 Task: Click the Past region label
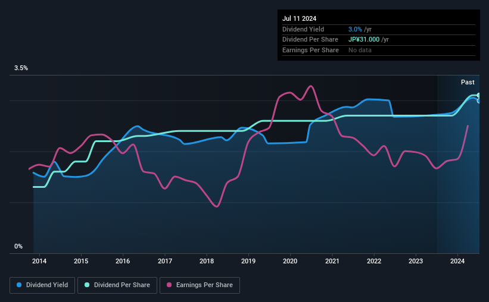click(468, 82)
